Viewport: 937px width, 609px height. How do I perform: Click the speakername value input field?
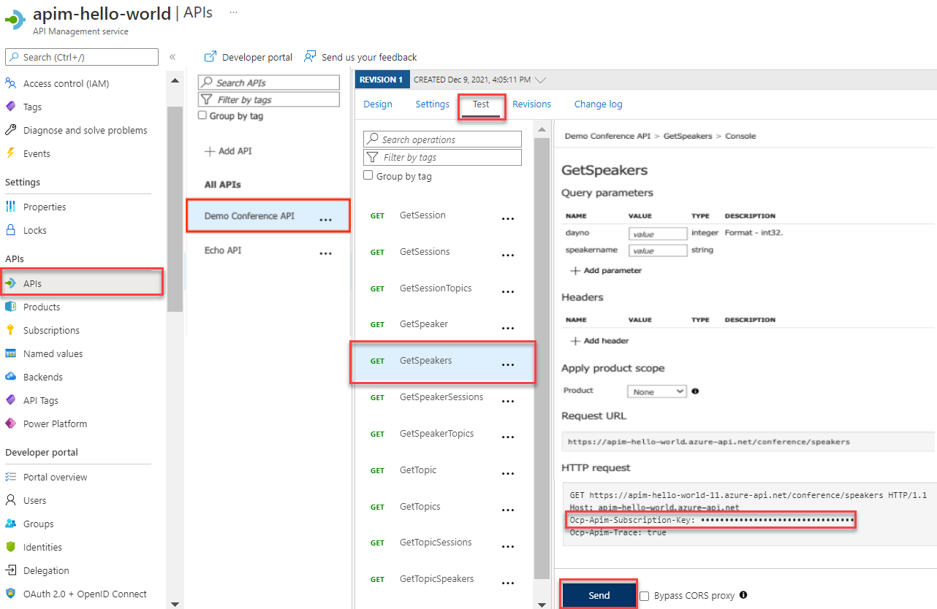coord(658,250)
